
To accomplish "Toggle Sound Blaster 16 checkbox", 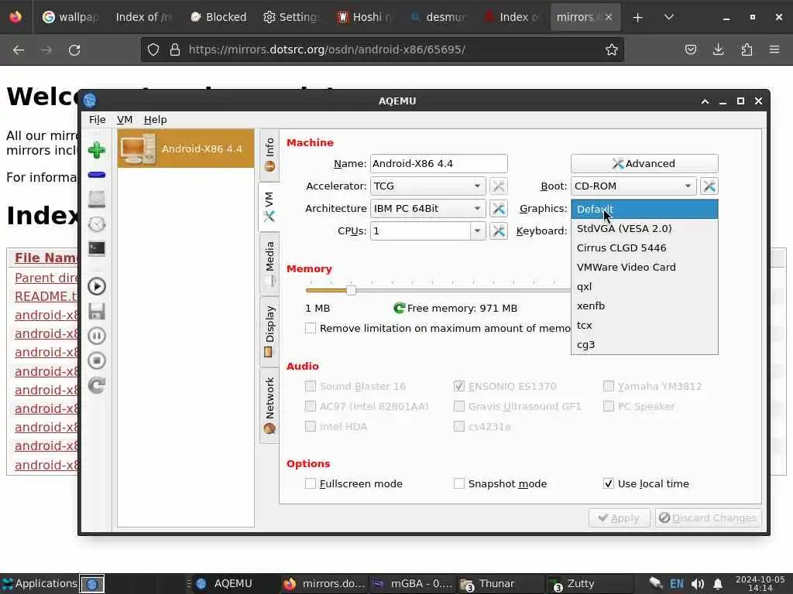I will pyautogui.click(x=311, y=386).
